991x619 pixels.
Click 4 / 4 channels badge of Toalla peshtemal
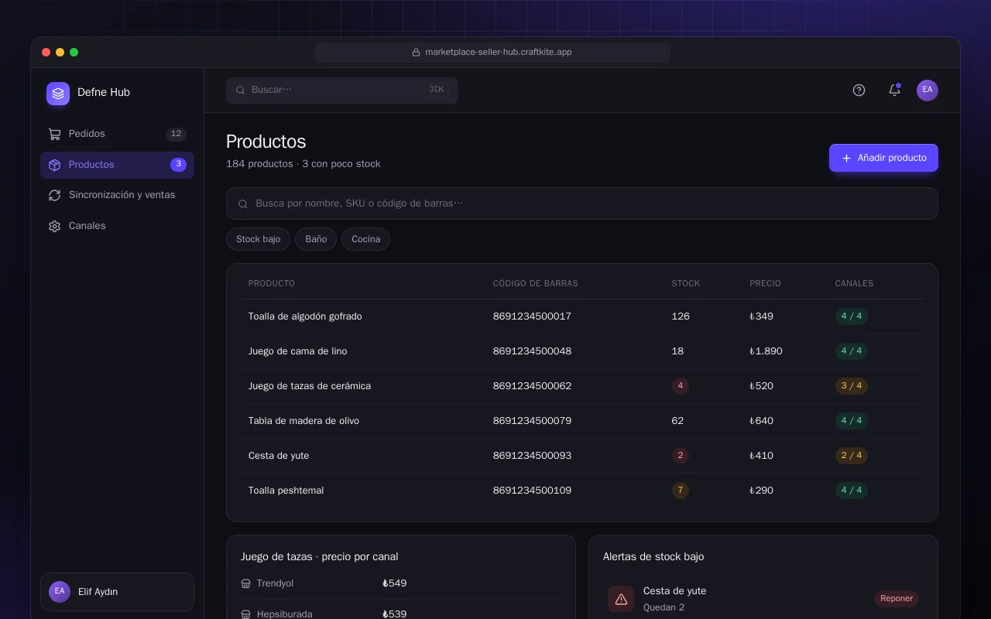tap(852, 491)
